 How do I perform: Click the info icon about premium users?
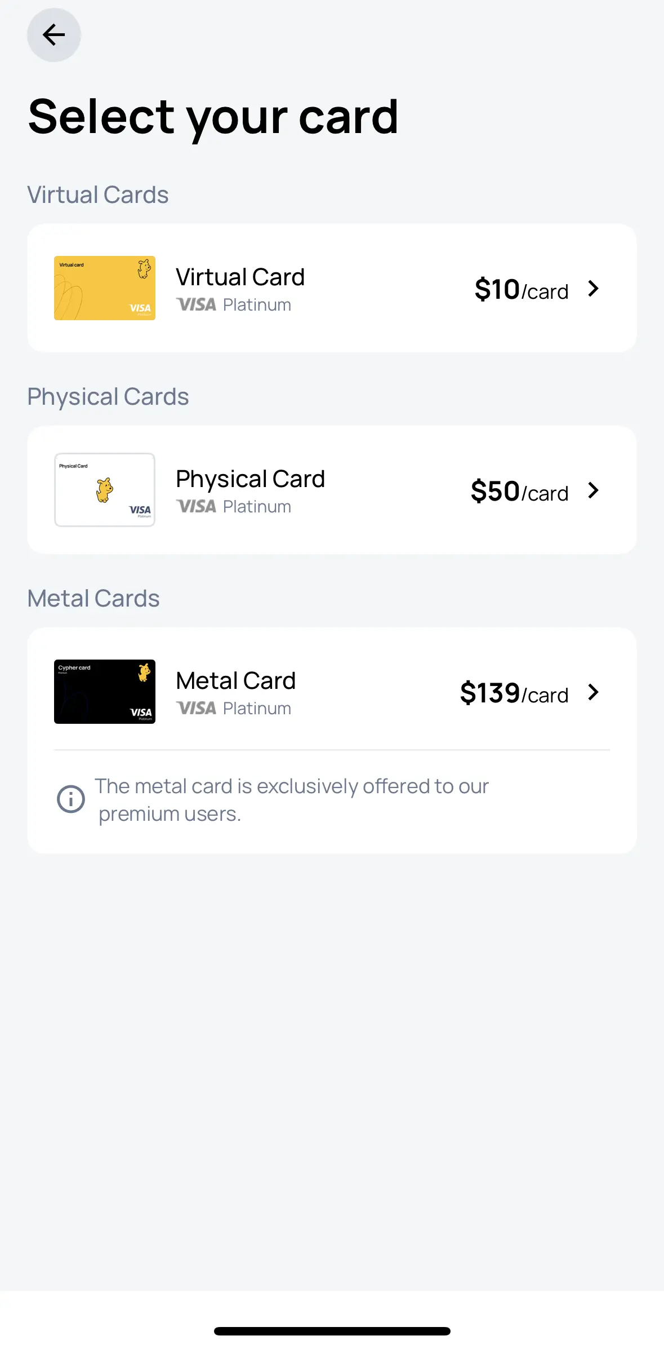[71, 799]
